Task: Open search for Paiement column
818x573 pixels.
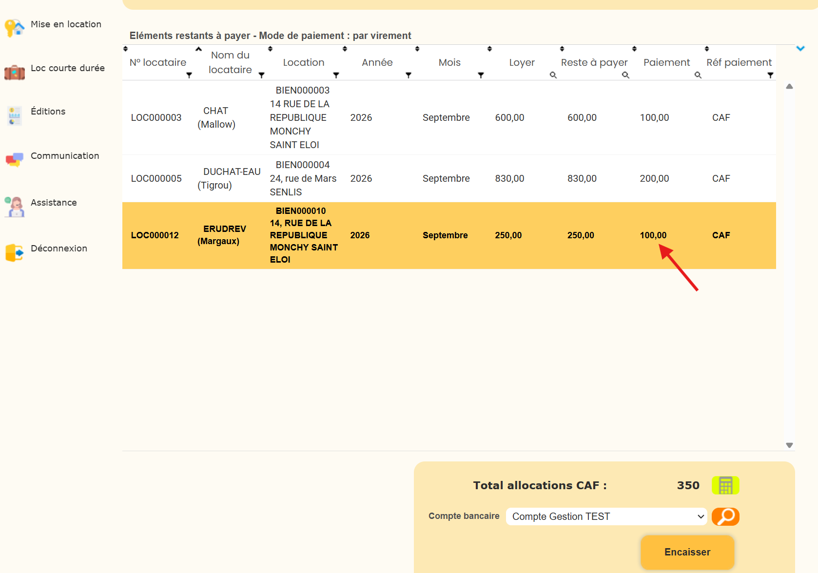Action: (698, 75)
